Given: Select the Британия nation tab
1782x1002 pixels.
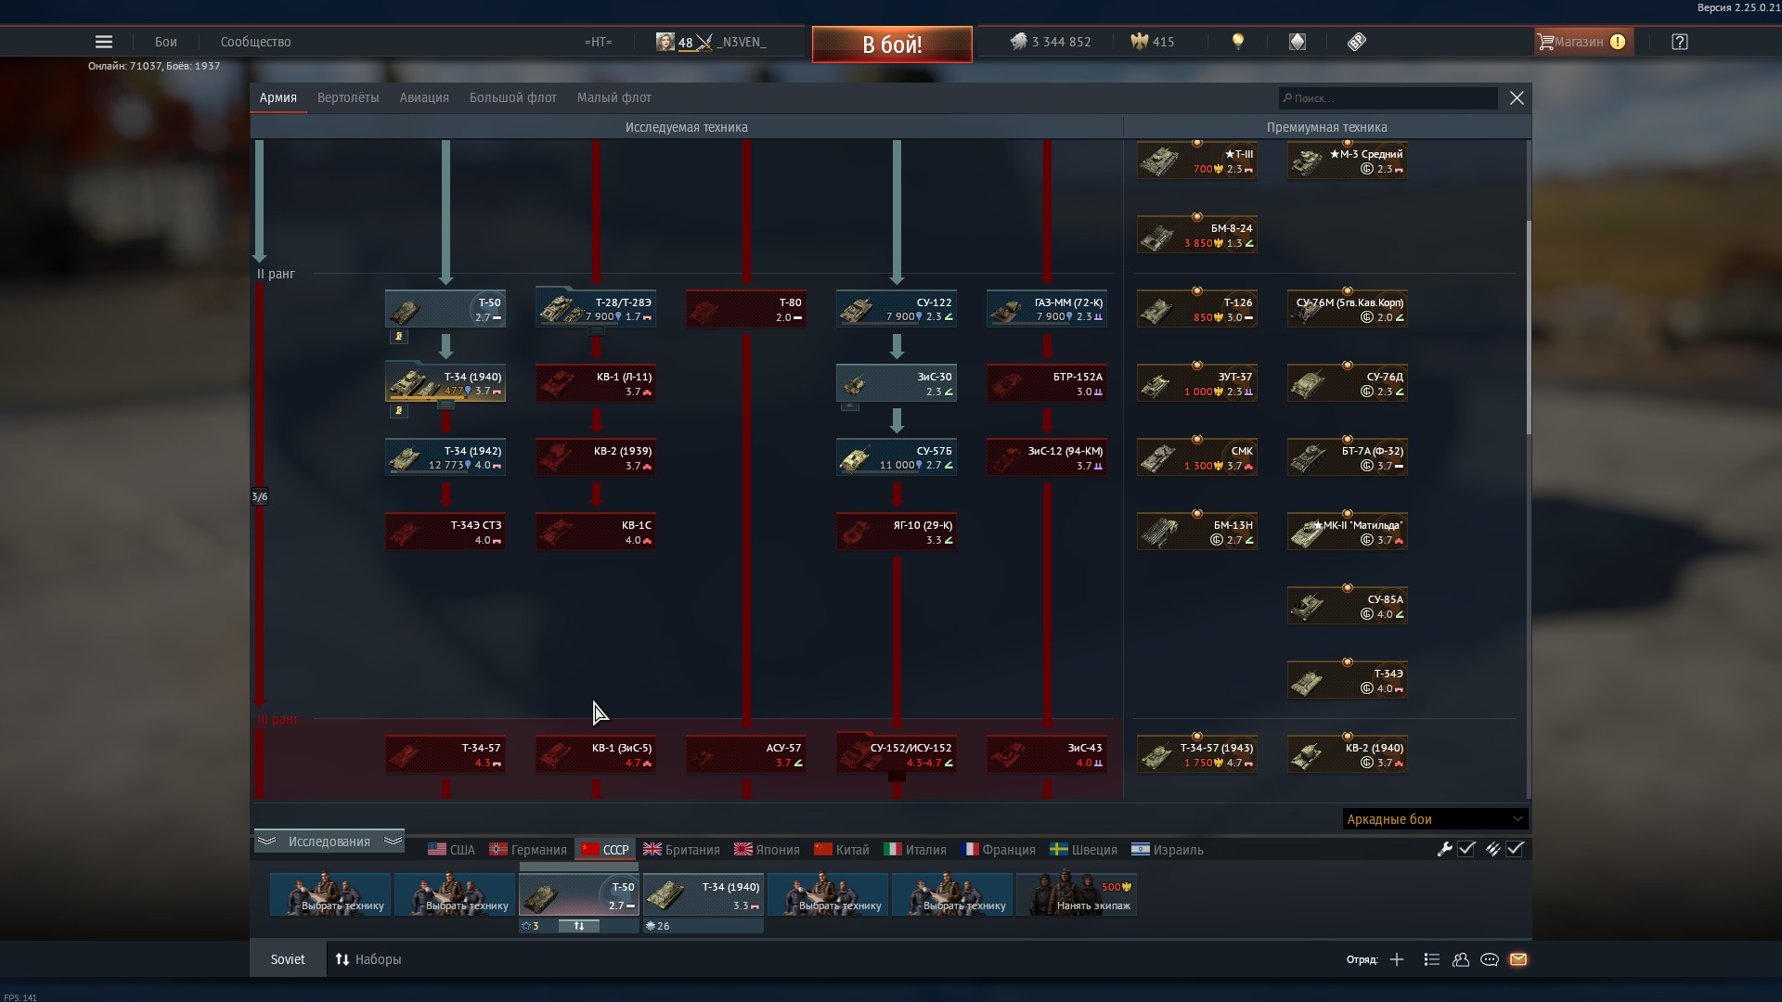Looking at the screenshot, I should pyautogui.click(x=681, y=850).
